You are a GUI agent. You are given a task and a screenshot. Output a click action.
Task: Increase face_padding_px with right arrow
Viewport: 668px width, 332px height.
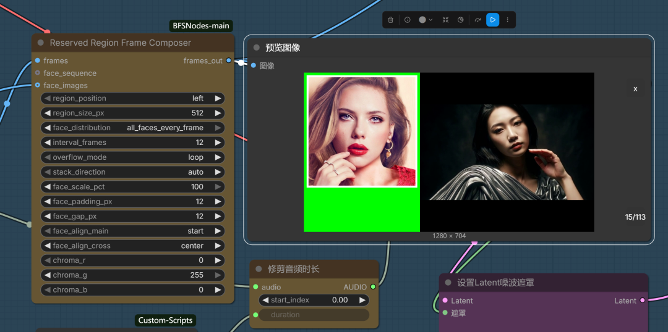[218, 202]
